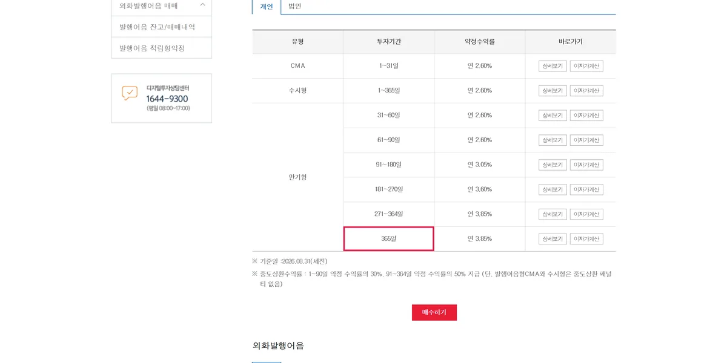Click the 1644-9300 phone number
This screenshot has height=363, width=727.
[x=167, y=99]
